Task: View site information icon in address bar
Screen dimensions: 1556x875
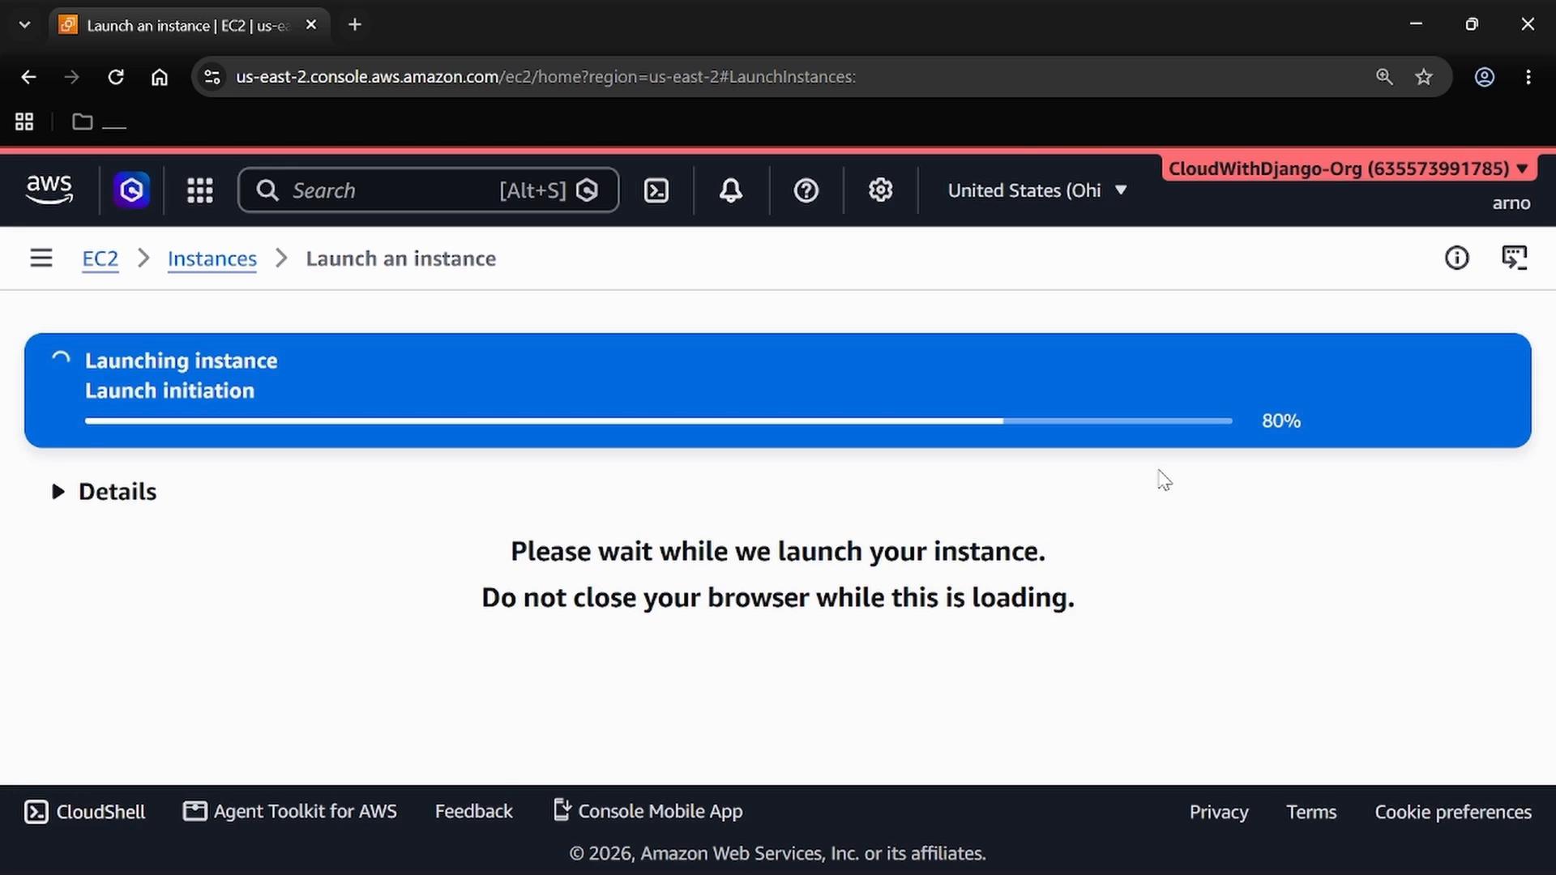Action: tap(212, 77)
